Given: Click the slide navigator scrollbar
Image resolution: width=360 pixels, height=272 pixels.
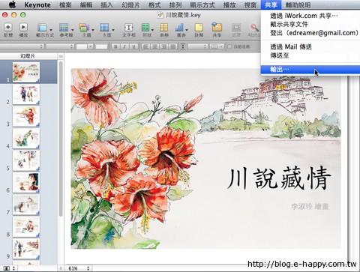Looking at the screenshot, I should pos(61,139).
